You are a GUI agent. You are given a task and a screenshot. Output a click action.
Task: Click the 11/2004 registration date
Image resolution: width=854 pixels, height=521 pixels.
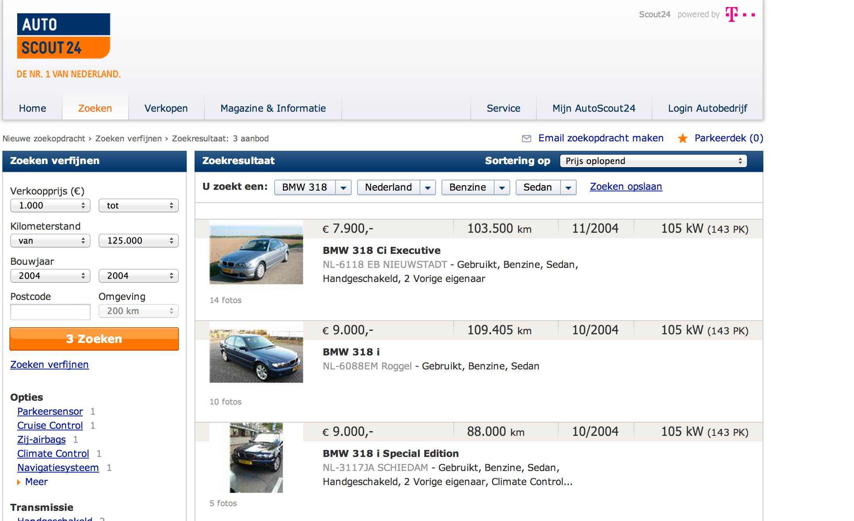[595, 228]
